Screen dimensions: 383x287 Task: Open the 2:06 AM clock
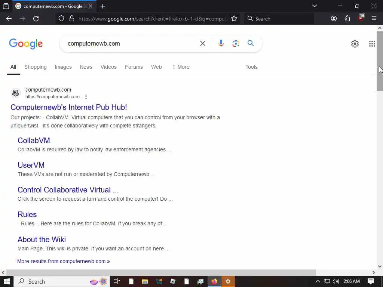tap(352, 281)
